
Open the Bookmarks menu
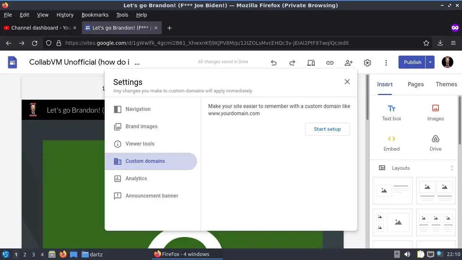tap(95, 15)
